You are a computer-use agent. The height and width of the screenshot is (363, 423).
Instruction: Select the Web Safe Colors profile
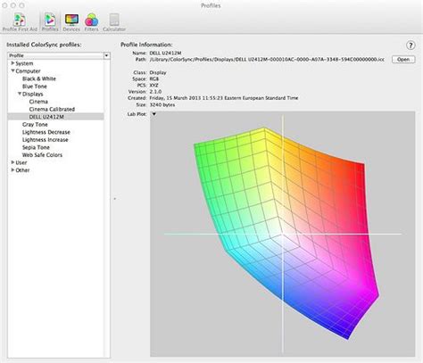pyautogui.click(x=42, y=155)
